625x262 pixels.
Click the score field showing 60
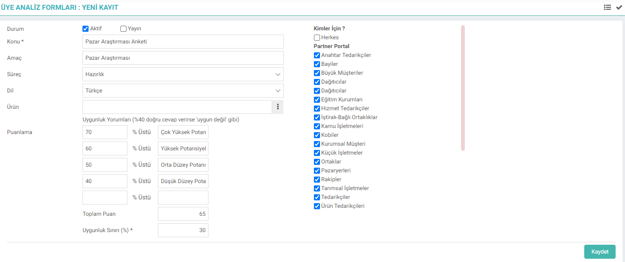pos(105,149)
